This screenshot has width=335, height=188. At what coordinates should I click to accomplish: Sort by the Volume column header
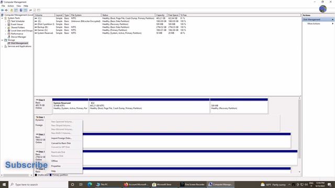44,15
